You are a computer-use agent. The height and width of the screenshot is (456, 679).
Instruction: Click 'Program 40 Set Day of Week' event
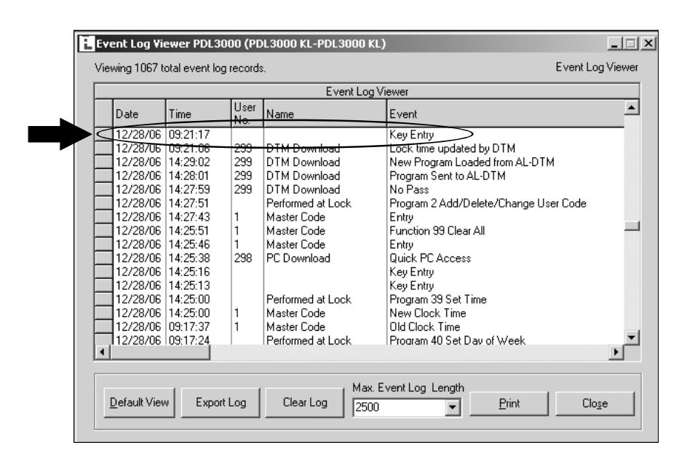457,340
